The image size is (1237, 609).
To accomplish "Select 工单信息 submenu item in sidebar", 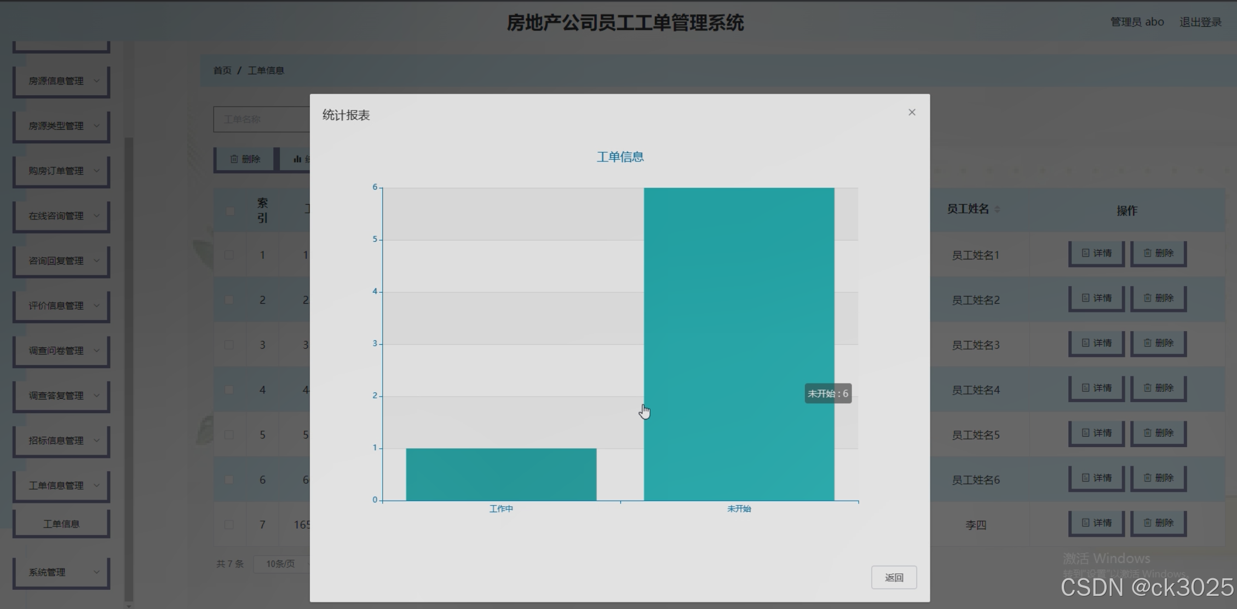I will tap(61, 524).
